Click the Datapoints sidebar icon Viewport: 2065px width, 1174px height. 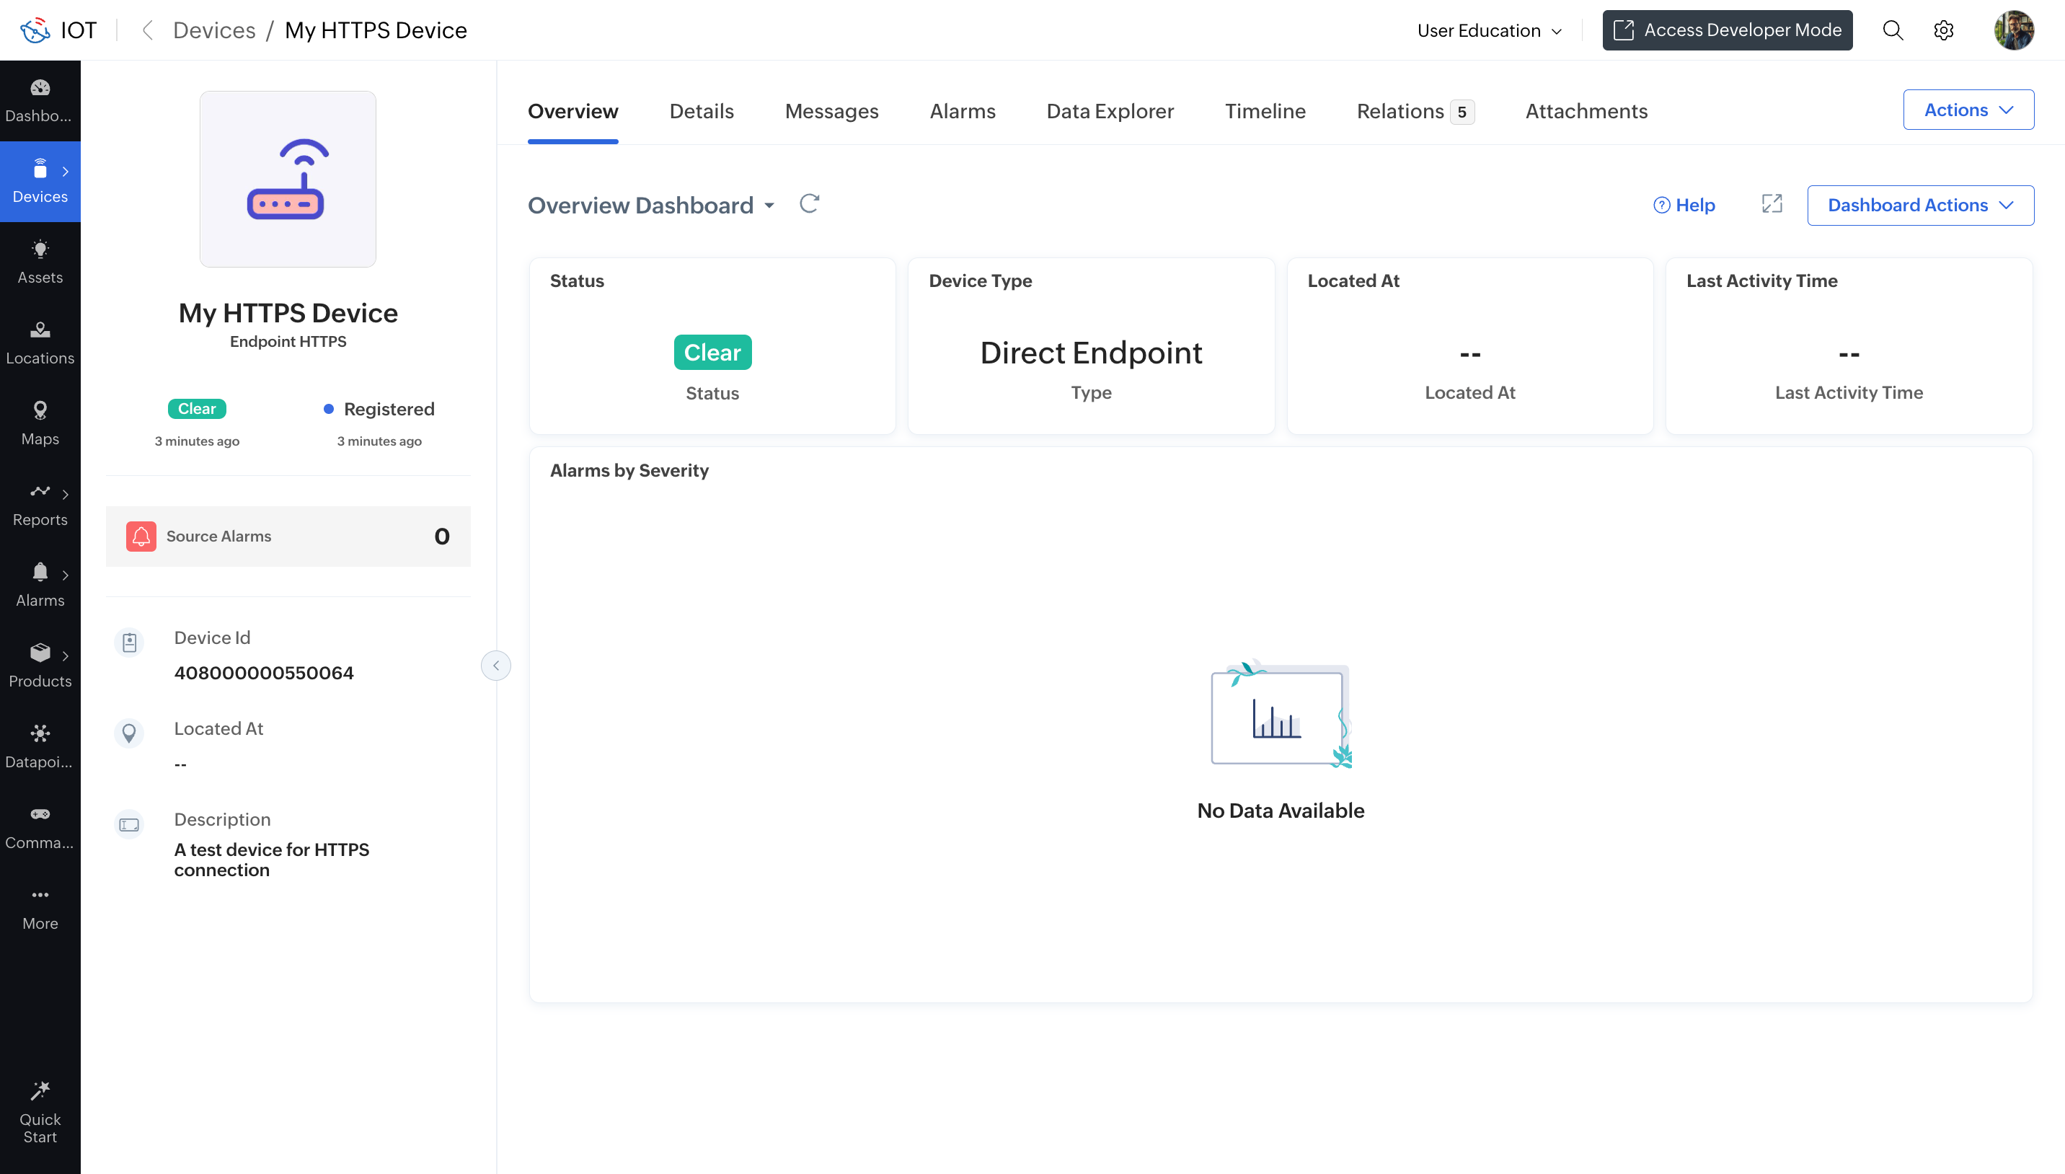[x=40, y=745]
